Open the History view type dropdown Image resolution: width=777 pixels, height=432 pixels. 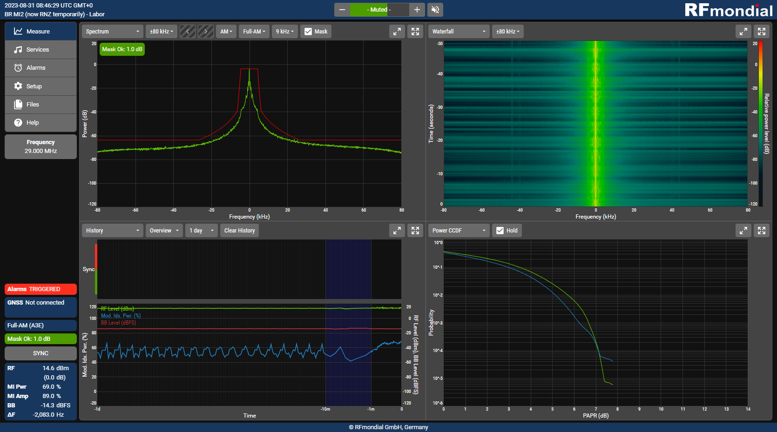113,231
